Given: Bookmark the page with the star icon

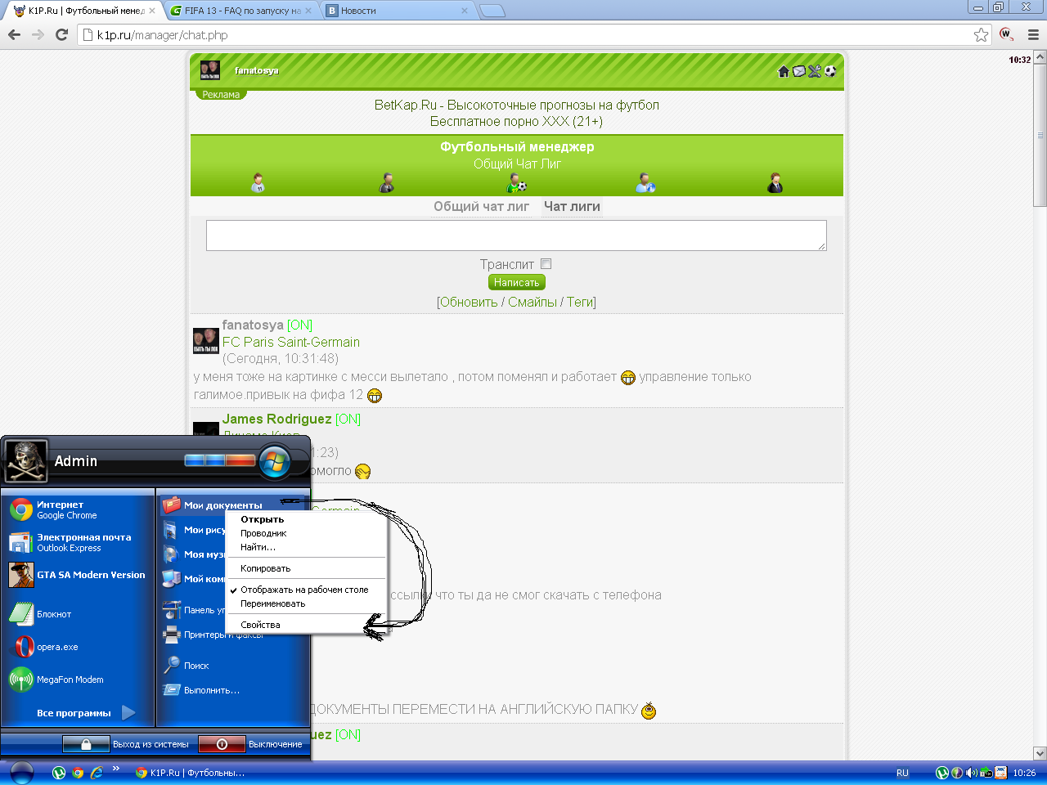Looking at the screenshot, I should click(x=981, y=34).
